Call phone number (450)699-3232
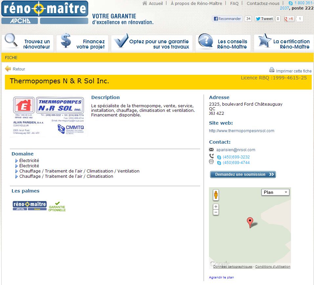314x285 pixels. [x=236, y=157]
